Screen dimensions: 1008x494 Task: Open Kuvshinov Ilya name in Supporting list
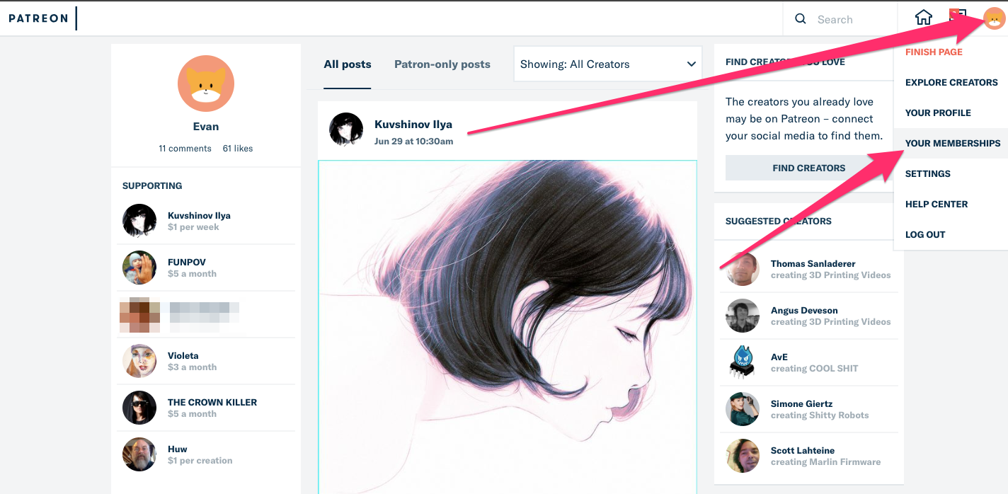(199, 215)
